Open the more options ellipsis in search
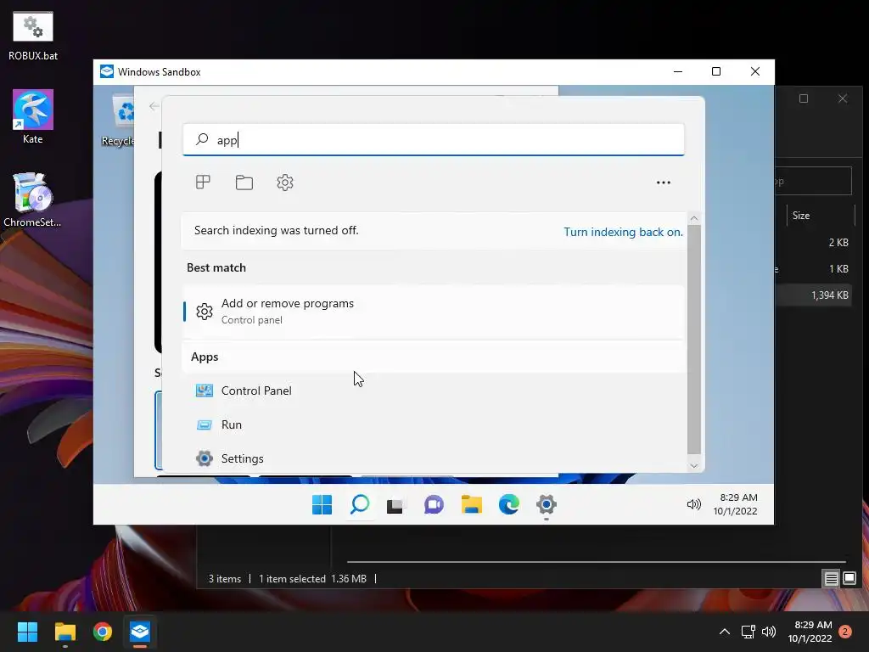This screenshot has width=869, height=652. point(664,183)
